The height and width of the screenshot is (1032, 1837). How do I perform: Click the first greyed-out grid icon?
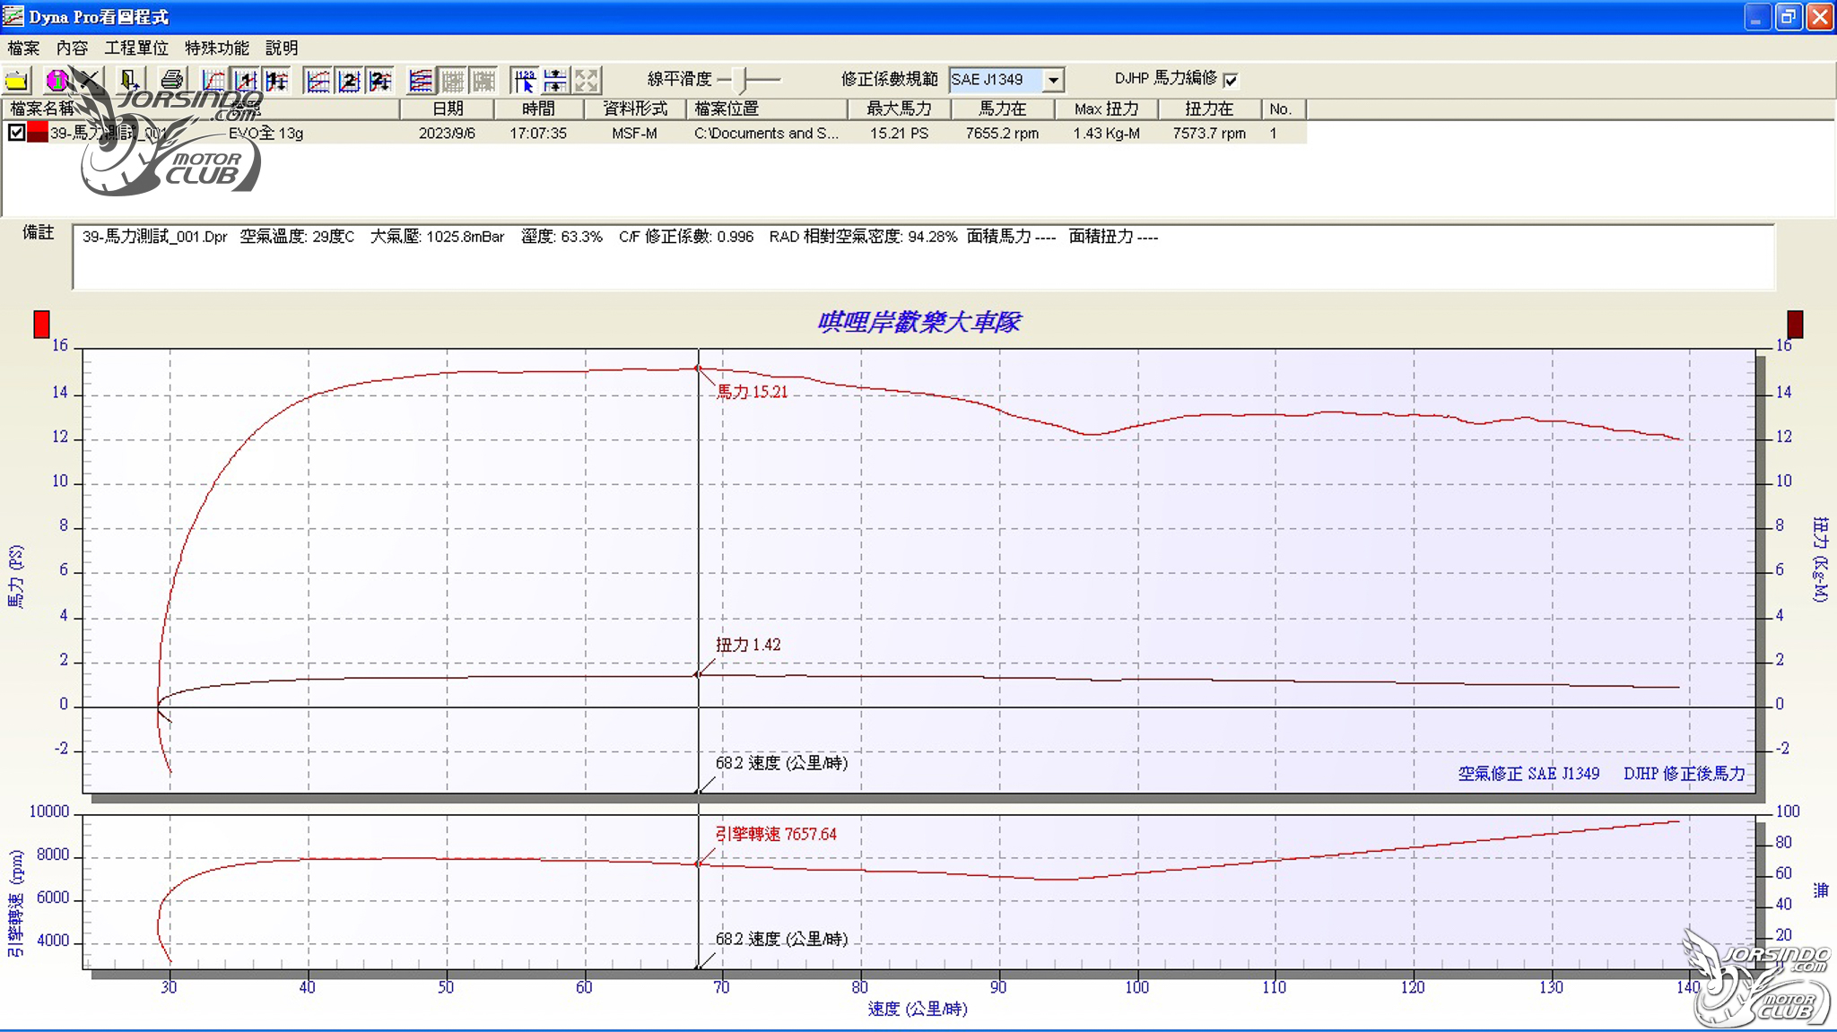[452, 81]
